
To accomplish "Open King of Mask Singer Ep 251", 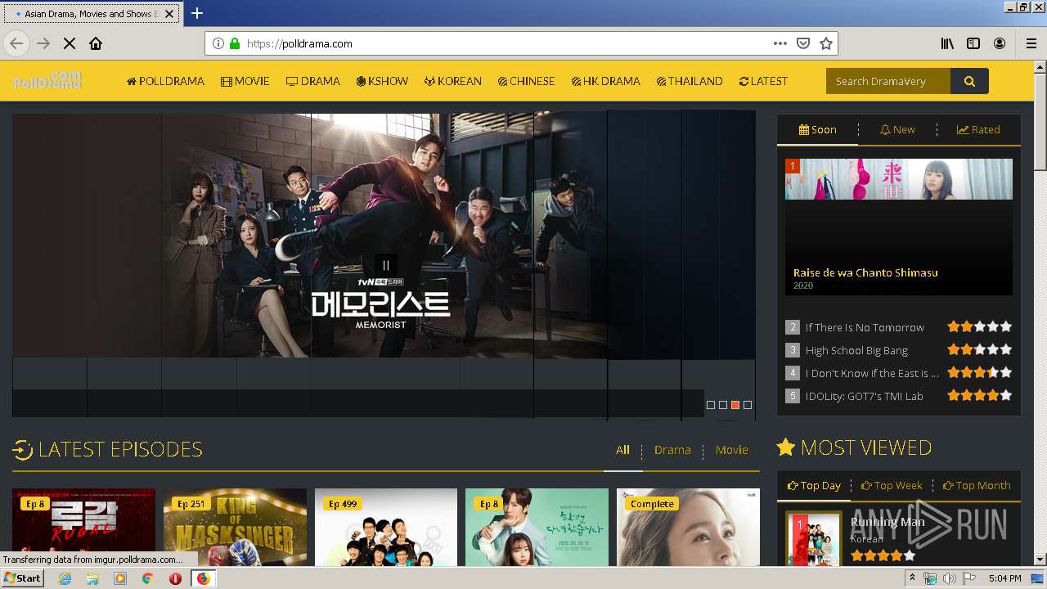I will point(235,528).
